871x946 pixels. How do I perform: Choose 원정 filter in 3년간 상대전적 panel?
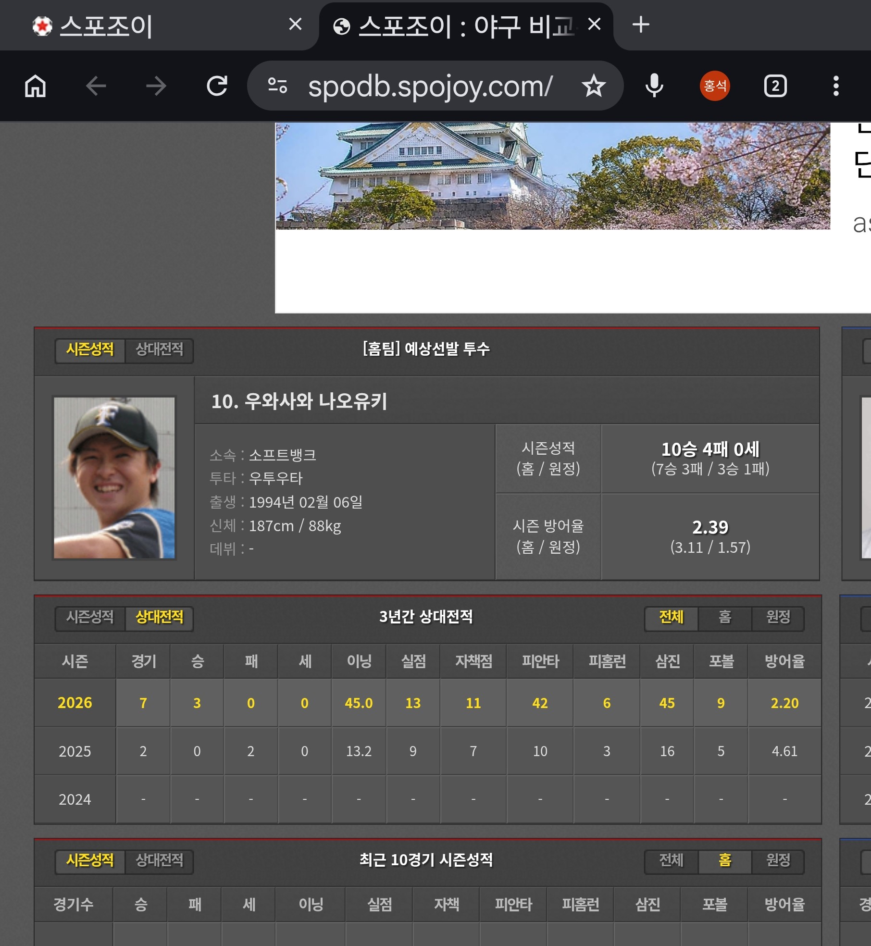[778, 617]
